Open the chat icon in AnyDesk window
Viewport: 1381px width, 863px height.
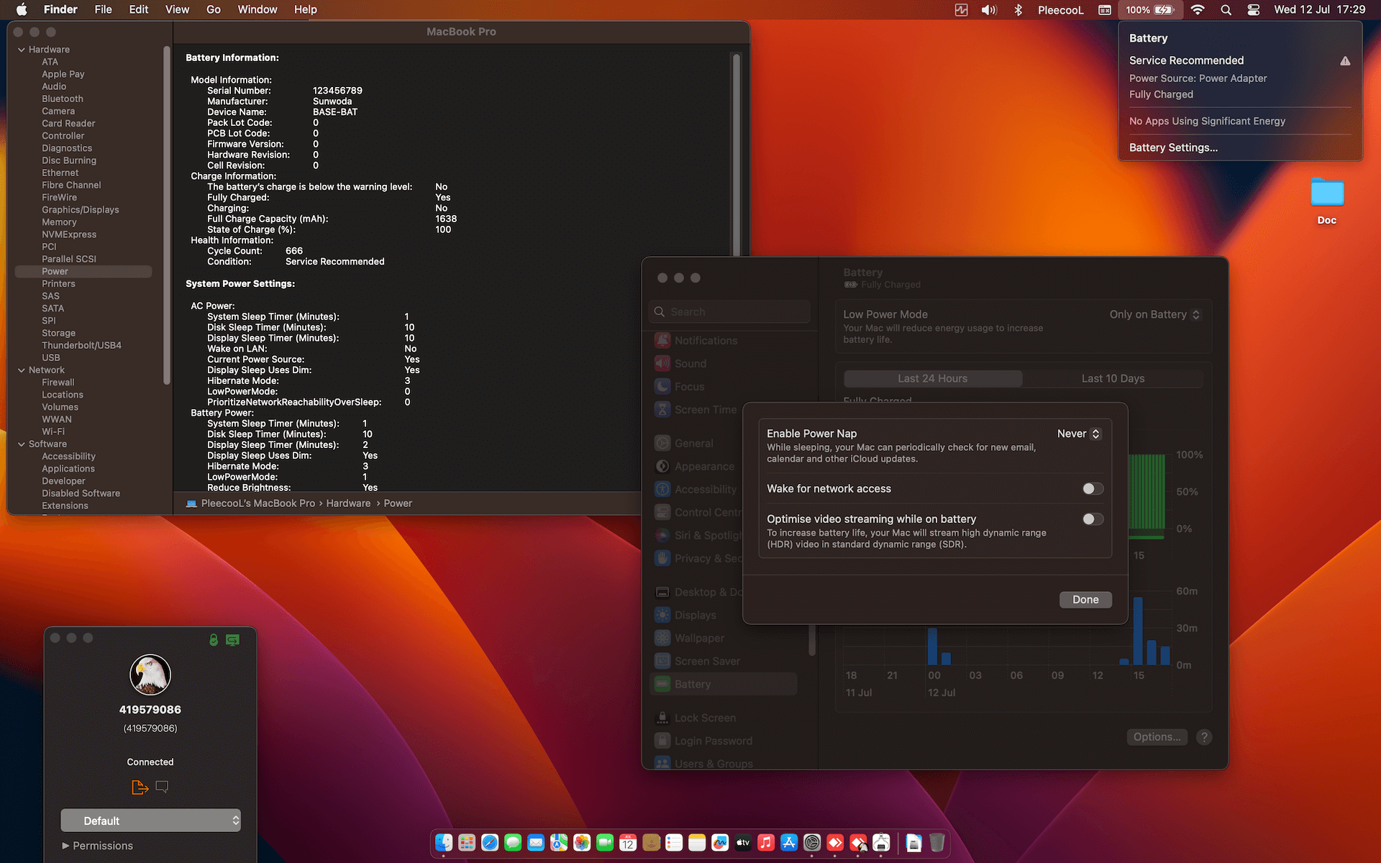(162, 787)
